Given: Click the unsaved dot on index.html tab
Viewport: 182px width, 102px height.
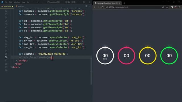Looking at the screenshot, I should [x=13, y=6].
